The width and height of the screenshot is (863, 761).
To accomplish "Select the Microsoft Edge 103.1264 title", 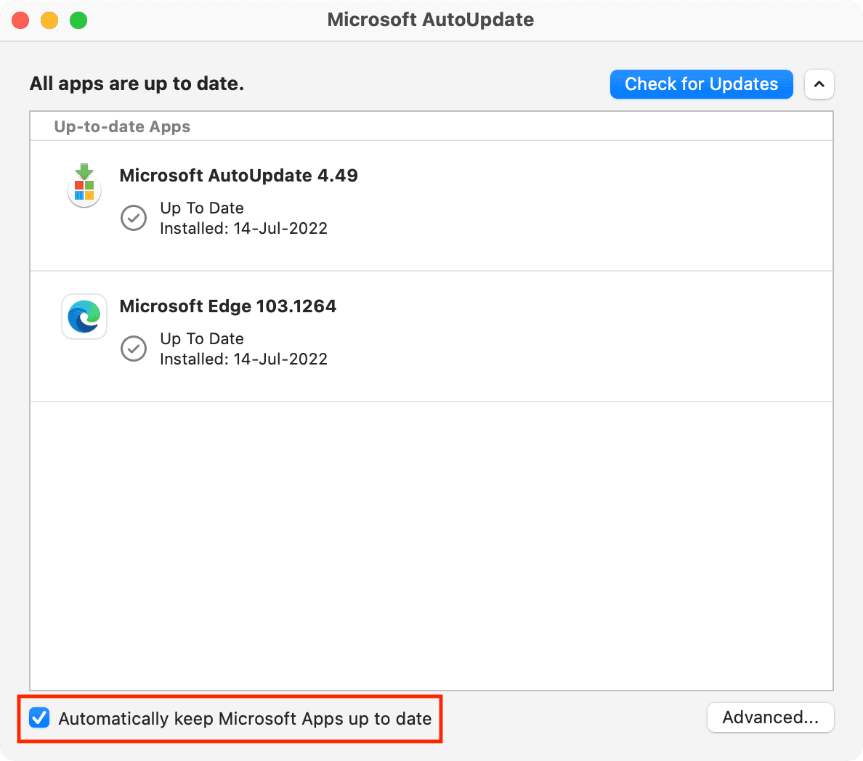I will point(228,306).
